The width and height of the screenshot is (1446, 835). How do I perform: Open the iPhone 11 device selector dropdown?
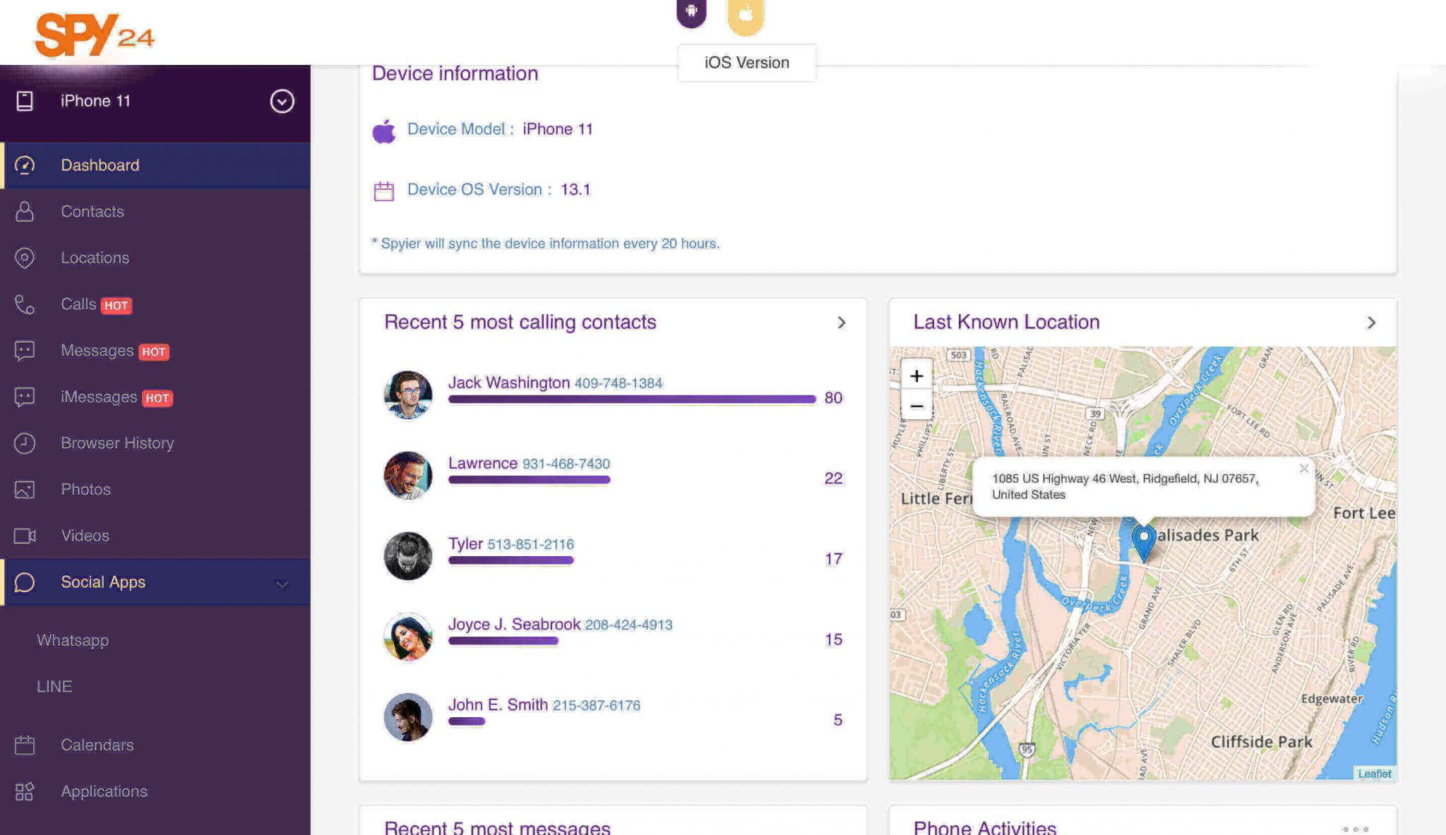[282, 101]
